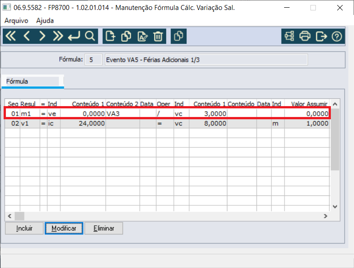Select the Fórmula tab
This screenshot has height=268, width=354.
[x=33, y=82]
